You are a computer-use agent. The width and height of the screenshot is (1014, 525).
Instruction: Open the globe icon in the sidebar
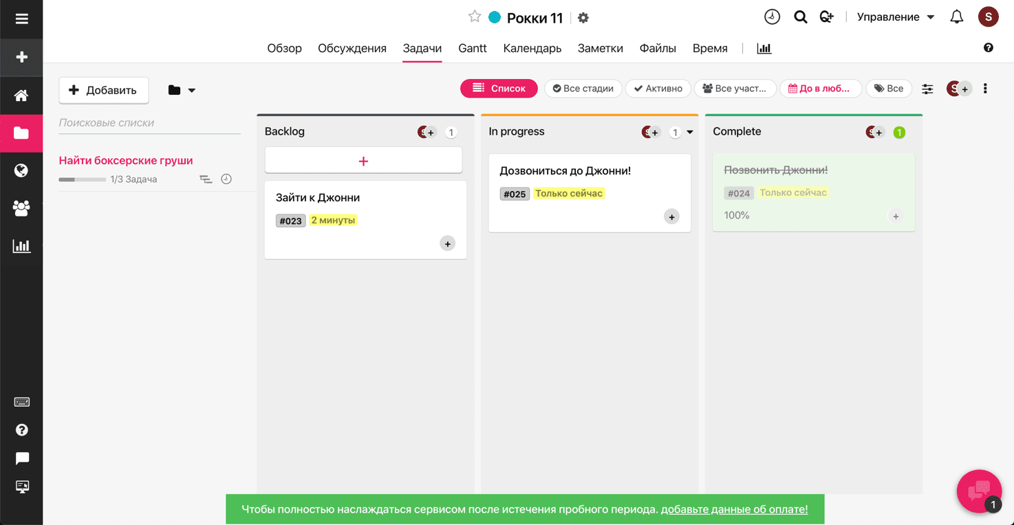[x=21, y=170]
